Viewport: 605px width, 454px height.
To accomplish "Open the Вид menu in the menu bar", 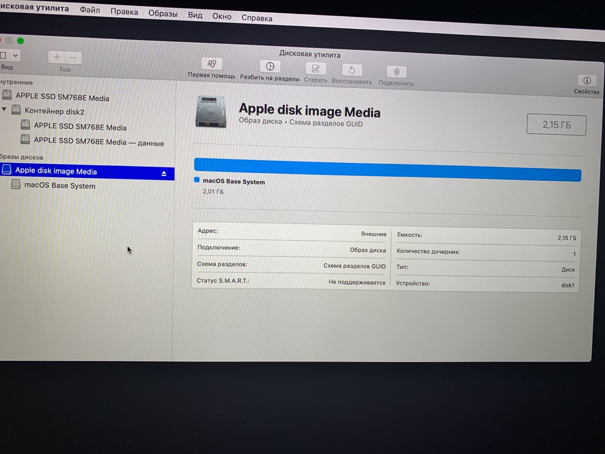I will click(x=195, y=15).
